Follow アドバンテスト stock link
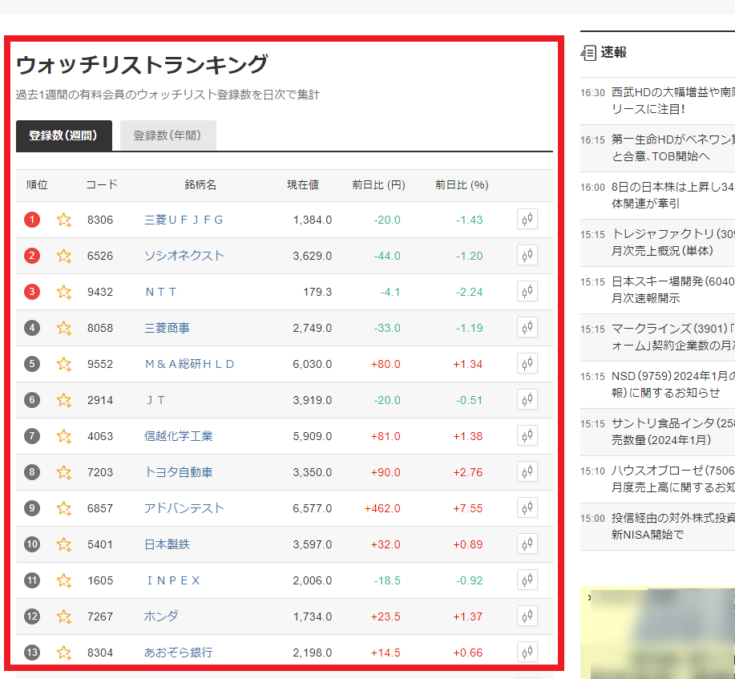This screenshot has width=735, height=679. 184,508
